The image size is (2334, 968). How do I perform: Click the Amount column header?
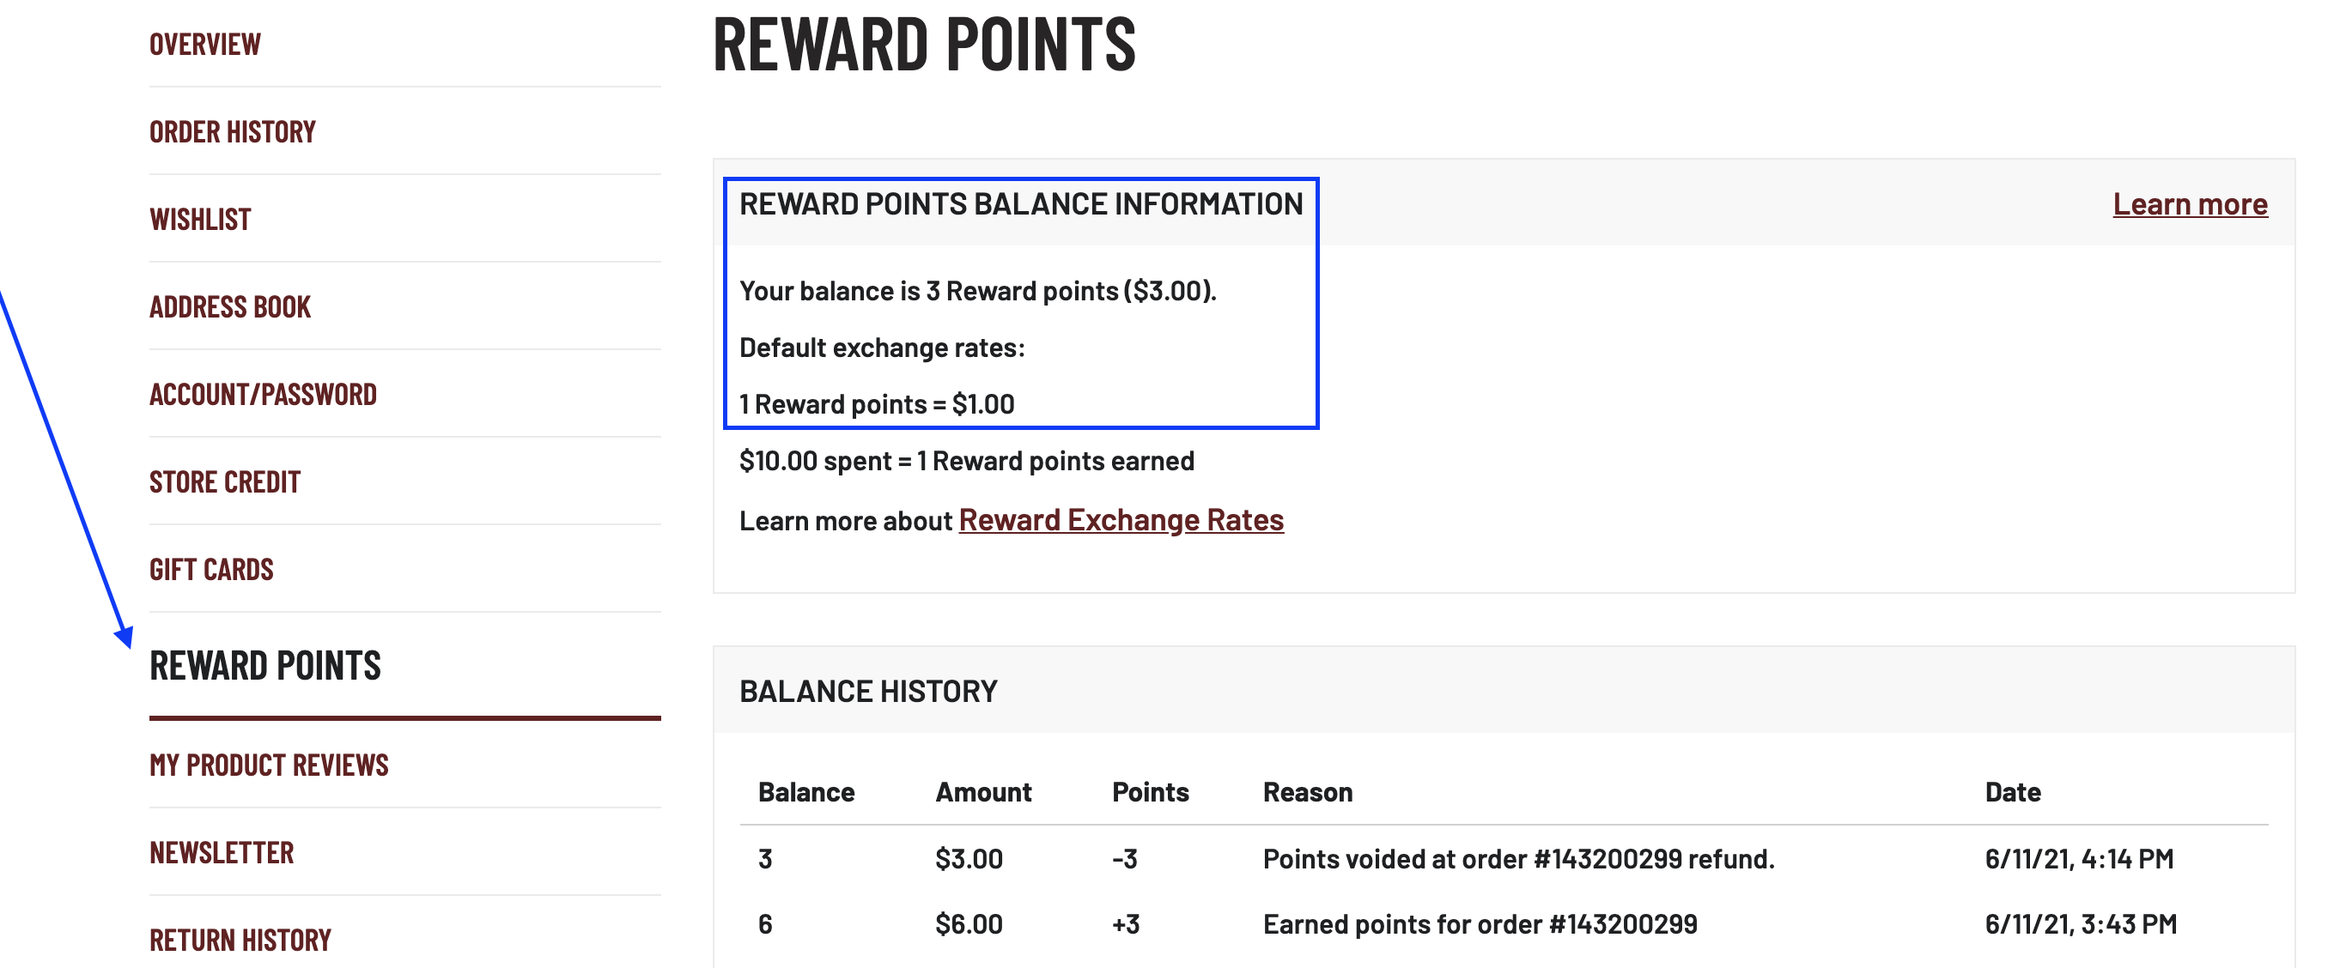click(x=983, y=792)
